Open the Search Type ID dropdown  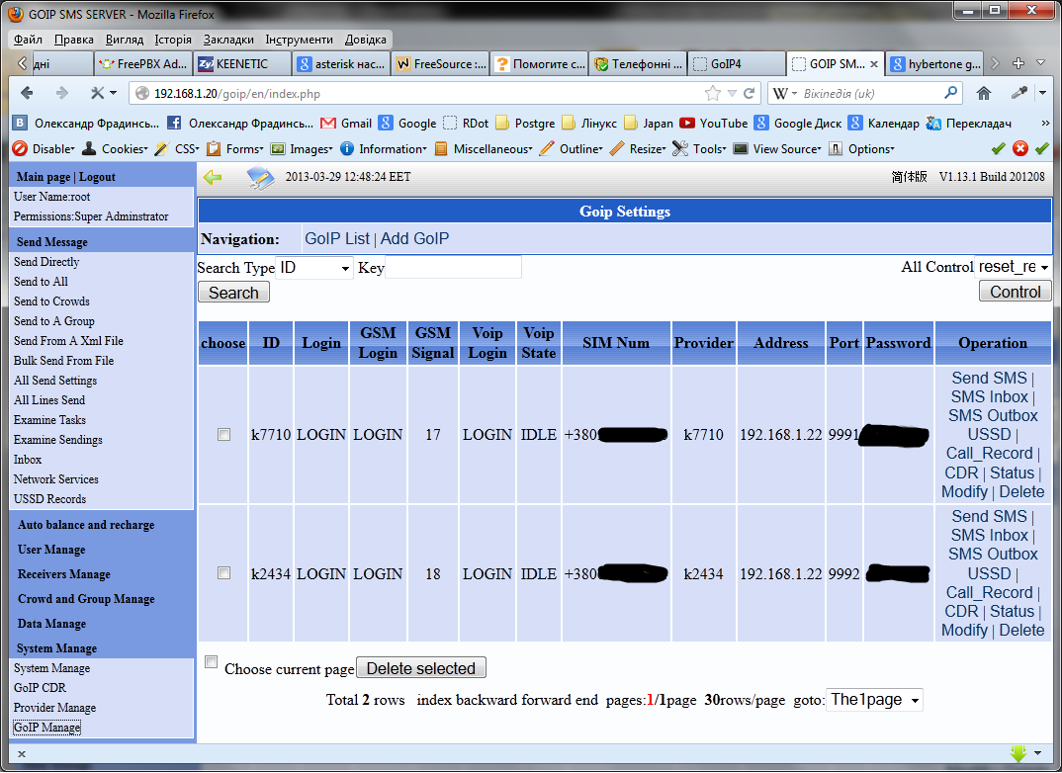pos(314,268)
